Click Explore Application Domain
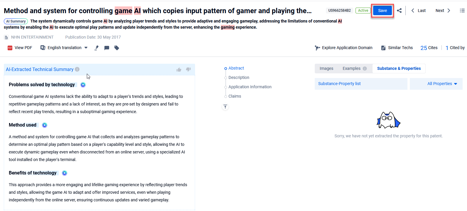 (x=344, y=48)
